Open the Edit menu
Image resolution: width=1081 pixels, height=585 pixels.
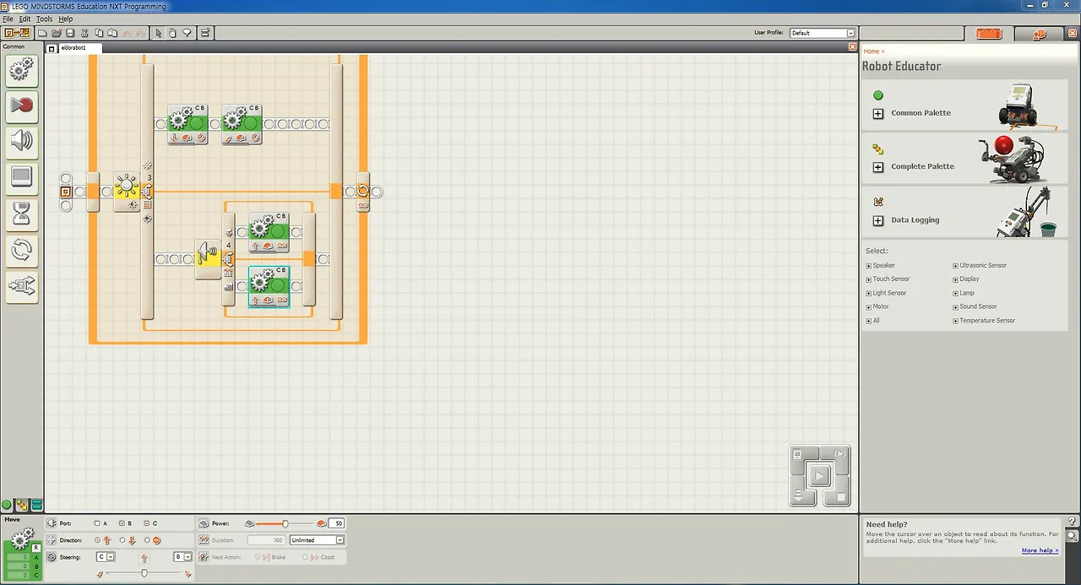pyautogui.click(x=24, y=19)
